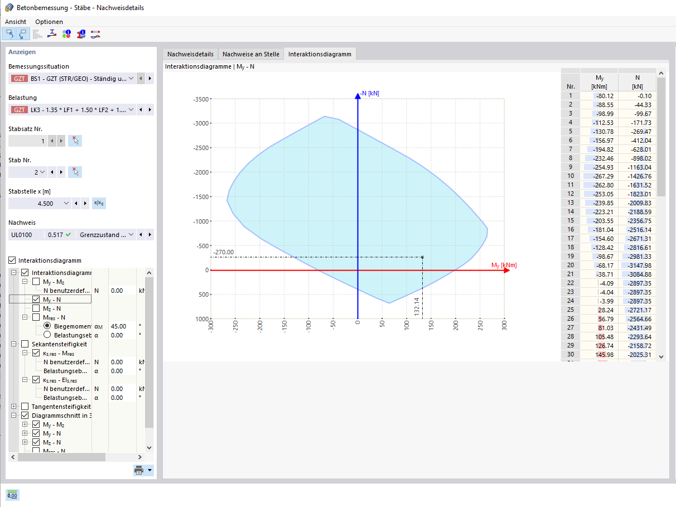Screen dimensions: 676x507
Task: Go to next Bemessungssituation
Action: point(149,79)
